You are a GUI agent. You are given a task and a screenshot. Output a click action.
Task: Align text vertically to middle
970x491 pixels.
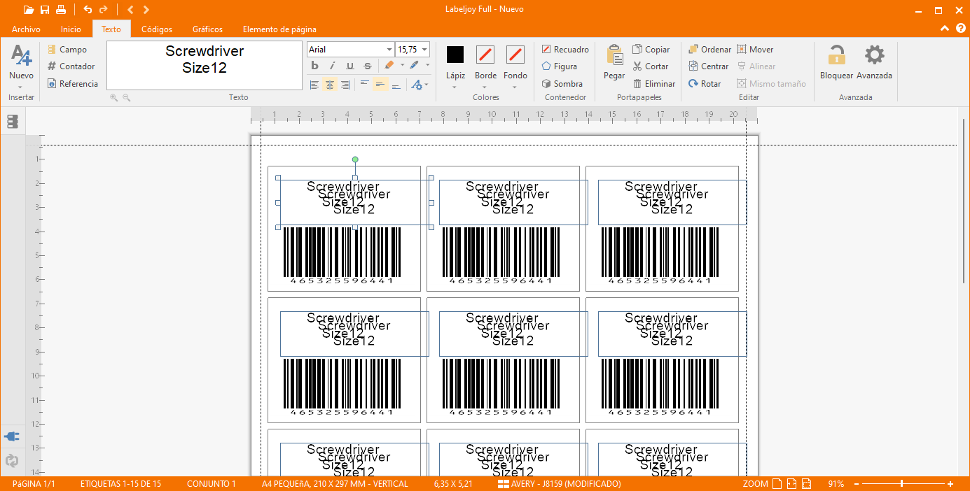click(x=380, y=85)
